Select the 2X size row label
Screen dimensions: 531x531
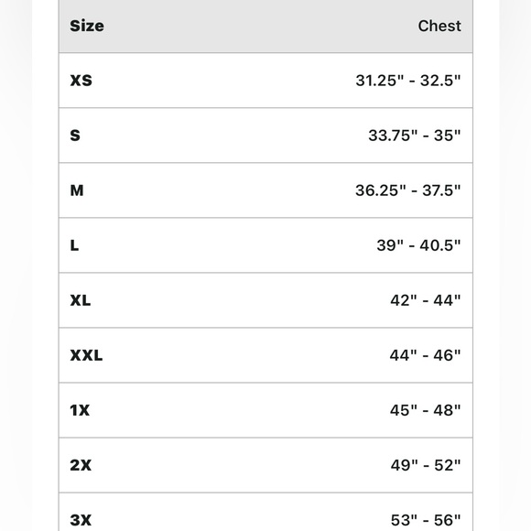click(81, 465)
